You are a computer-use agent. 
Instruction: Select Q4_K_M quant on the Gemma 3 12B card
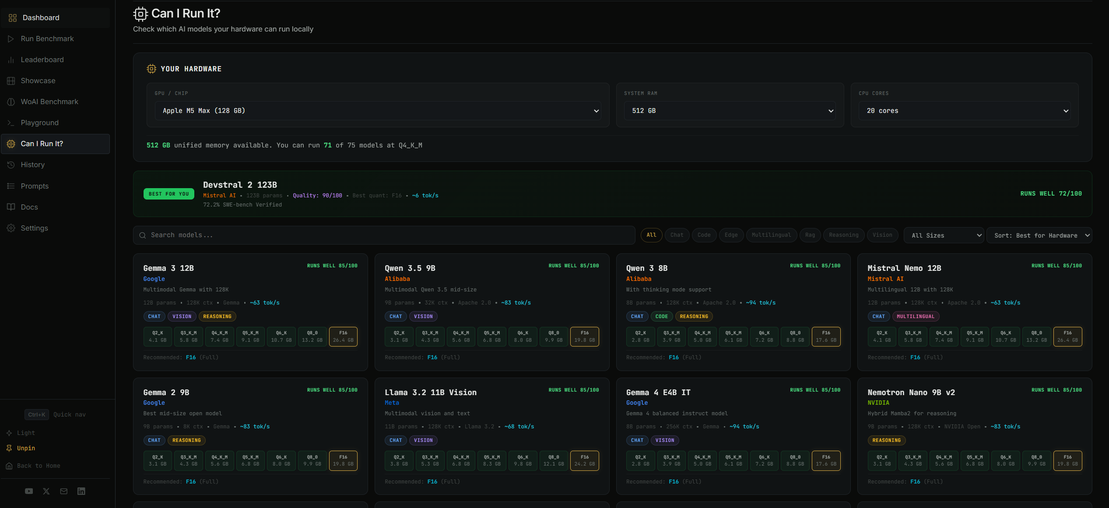pos(219,336)
